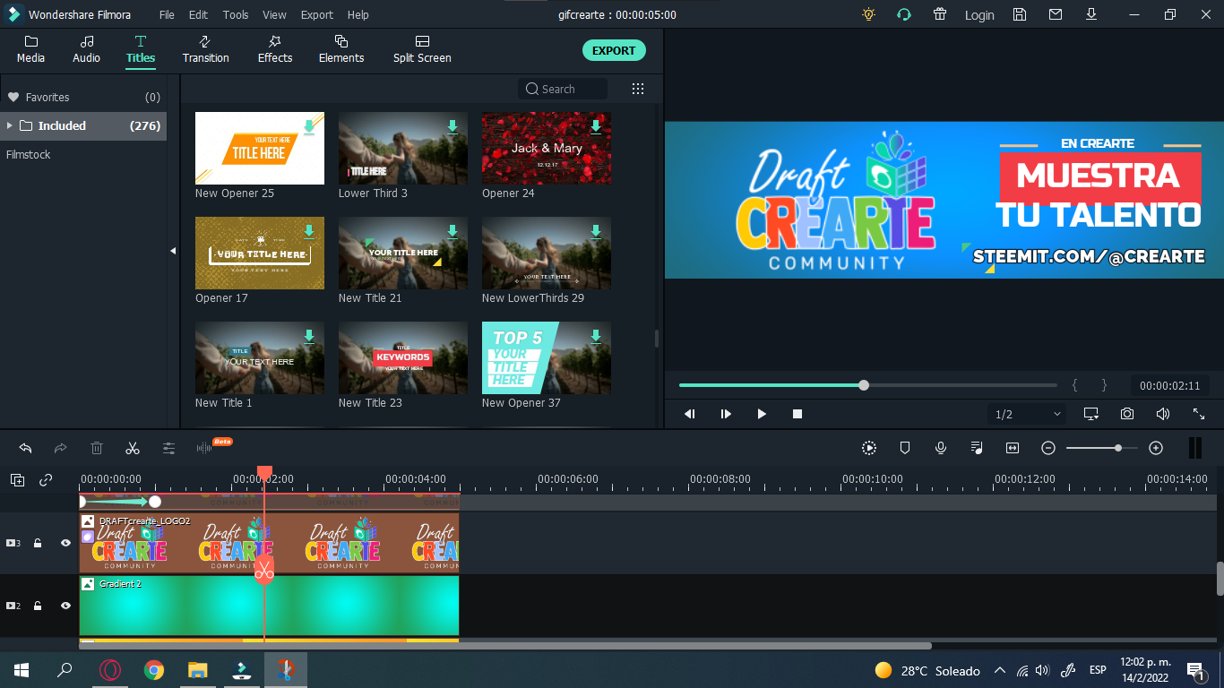Open Google Chrome from the taskbar
Viewport: 1224px width, 688px height.
click(x=154, y=670)
